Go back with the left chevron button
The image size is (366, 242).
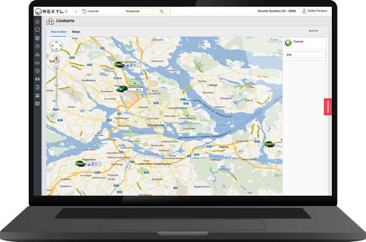coord(76,11)
